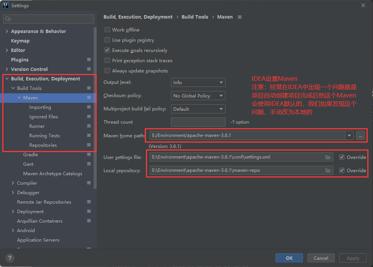Toggle Override for User settings file
The height and width of the screenshot is (267, 373).
point(342,157)
